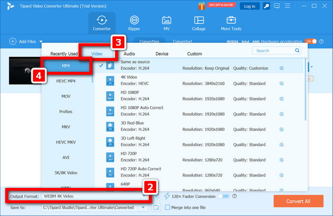Switch to the Device tab
Image resolution: width=333 pixels, height=216 pixels.
coord(162,54)
